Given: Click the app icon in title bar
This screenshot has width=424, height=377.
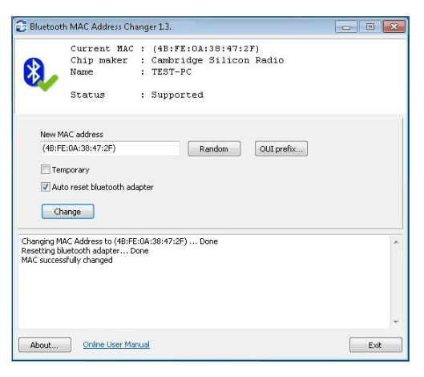Looking at the screenshot, I should coord(21,26).
